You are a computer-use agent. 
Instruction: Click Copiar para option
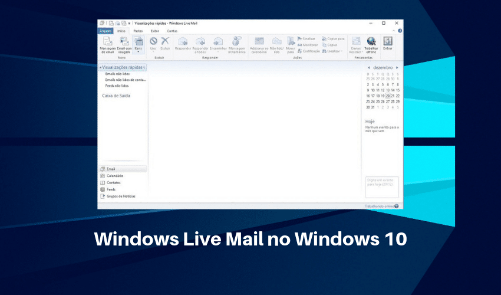pos(333,39)
